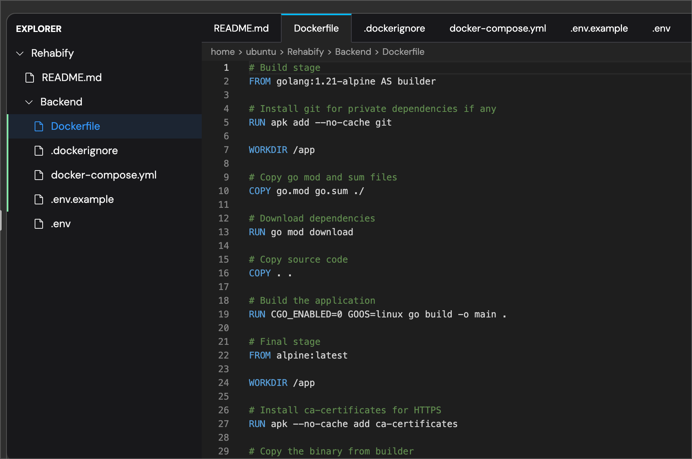
Task: Click 'Backend' in the breadcrumb path
Action: (x=353, y=52)
